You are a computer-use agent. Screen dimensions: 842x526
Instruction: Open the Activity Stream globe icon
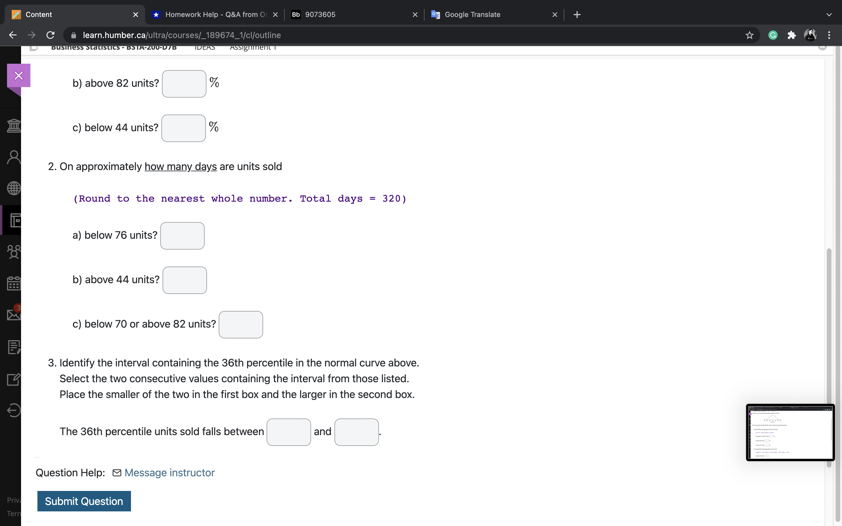pos(13,188)
